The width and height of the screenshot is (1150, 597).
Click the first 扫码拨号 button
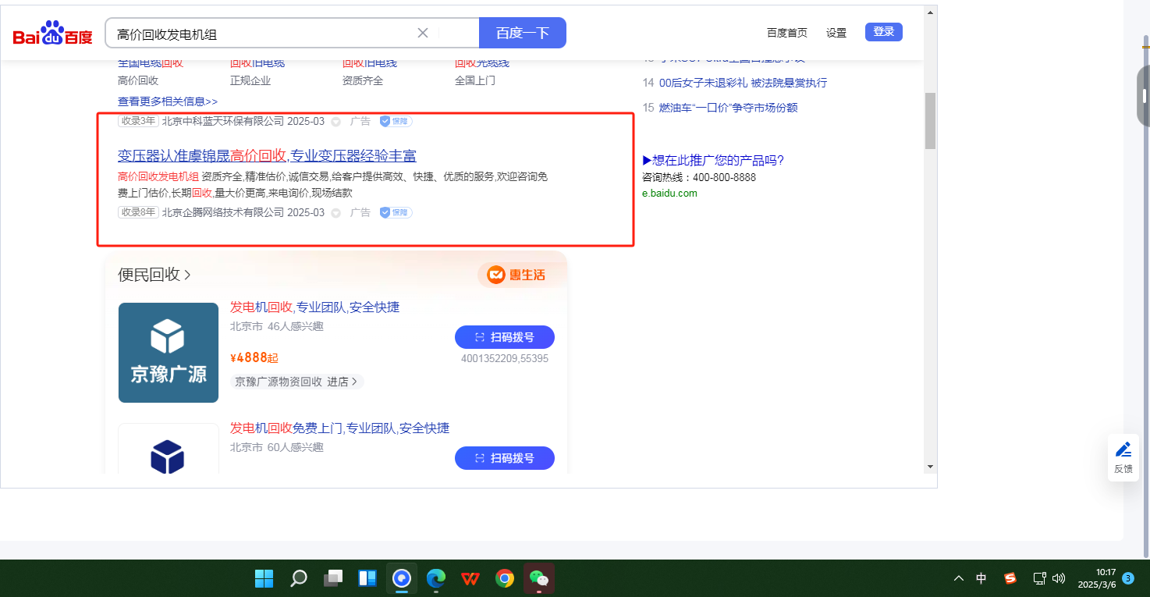[x=504, y=337]
